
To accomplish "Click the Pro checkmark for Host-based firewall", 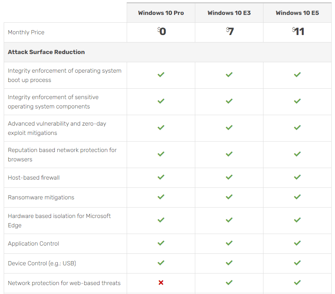I will pos(161,177).
